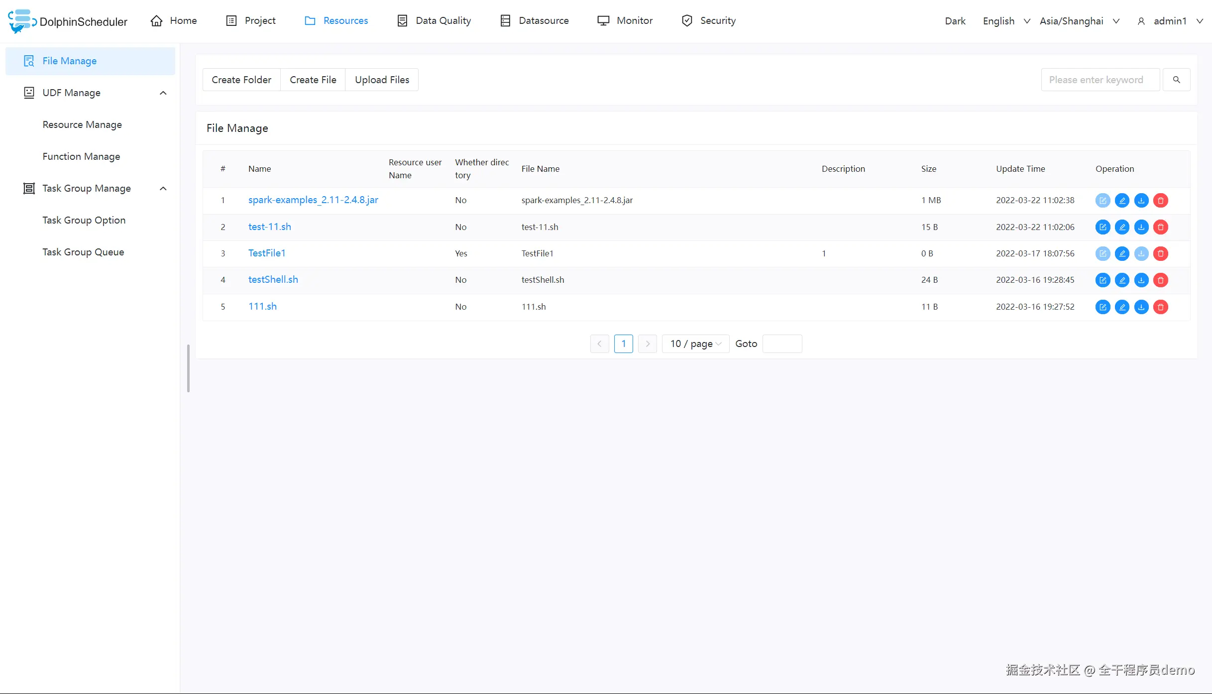This screenshot has width=1212, height=694.
Task: Click the Goto page input field
Action: pos(782,344)
